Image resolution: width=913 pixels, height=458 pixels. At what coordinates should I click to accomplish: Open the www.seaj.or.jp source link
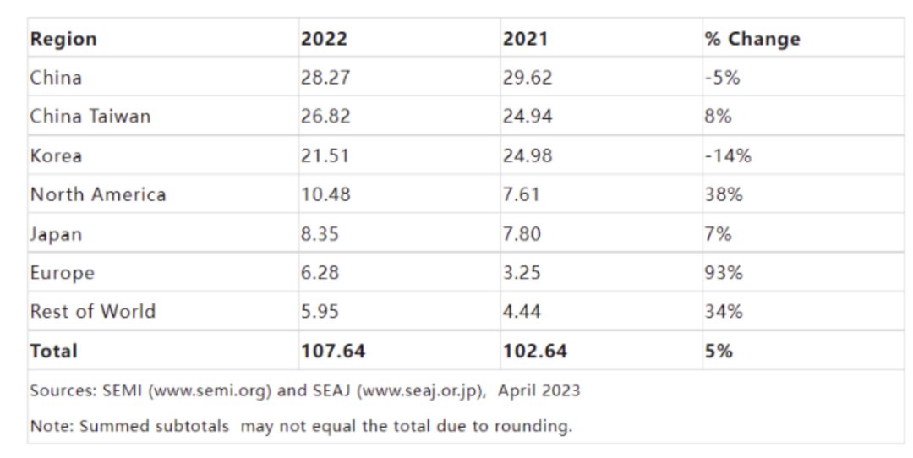coord(419,390)
